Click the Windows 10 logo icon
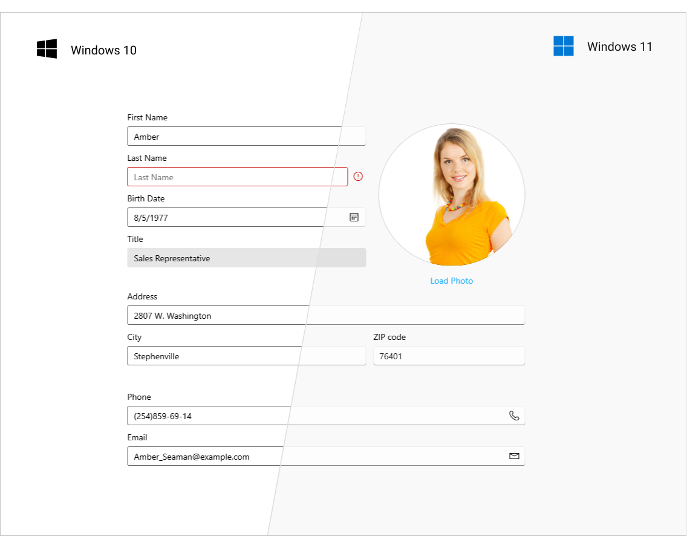Viewport: 687px width, 548px height. (47, 49)
